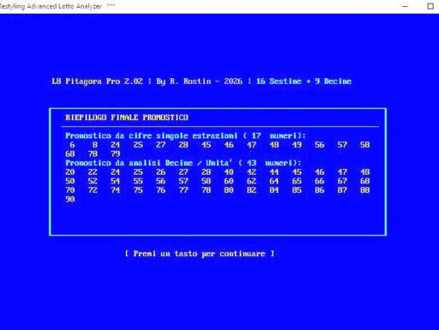Click the 'L8 Pitagora Pro 2.02' header text
This screenshot has height=330, width=439.
click(x=97, y=81)
